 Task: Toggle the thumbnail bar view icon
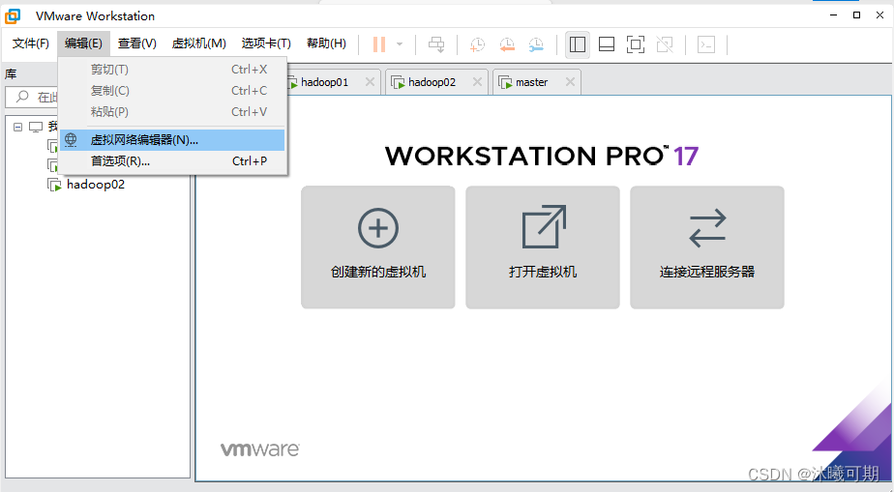[607, 44]
